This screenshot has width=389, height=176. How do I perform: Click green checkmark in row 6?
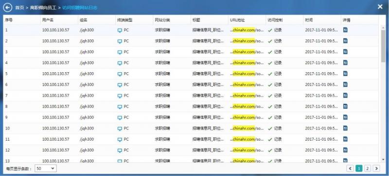click(x=270, y=85)
